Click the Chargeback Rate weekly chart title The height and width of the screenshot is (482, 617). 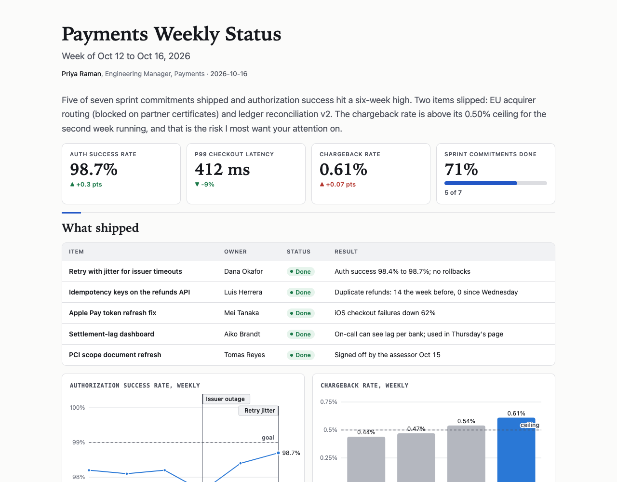[x=364, y=385]
